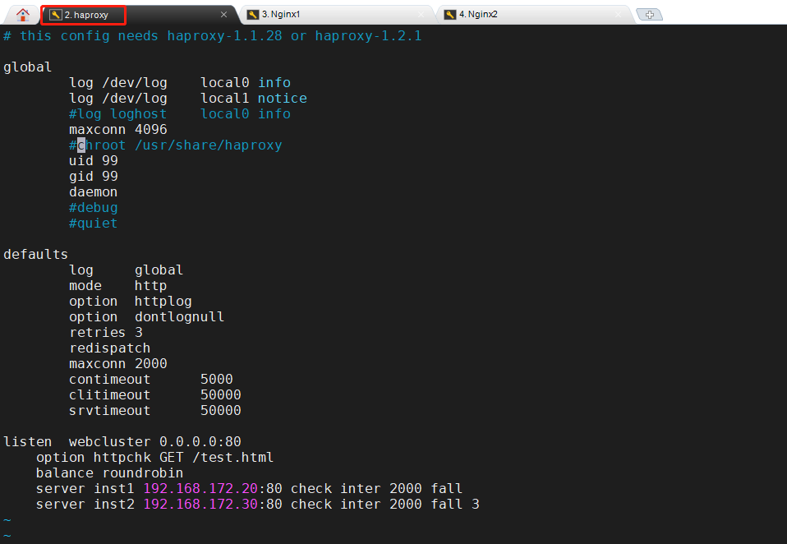The image size is (787, 544).
Task: Click the 'gid 99' line
Action: (94, 176)
